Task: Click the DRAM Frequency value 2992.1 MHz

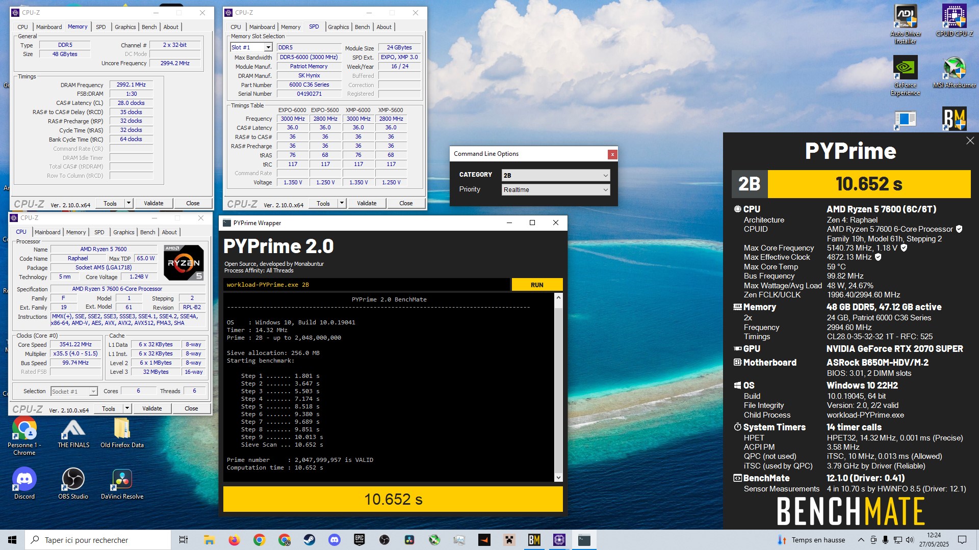Action: pyautogui.click(x=131, y=85)
